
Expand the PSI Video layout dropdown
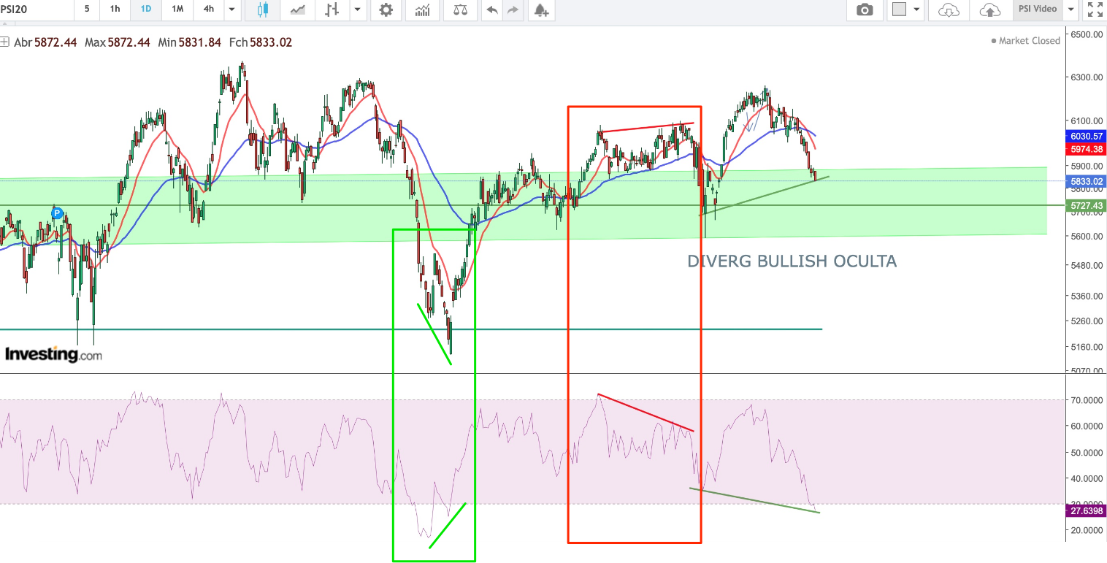tap(1070, 9)
